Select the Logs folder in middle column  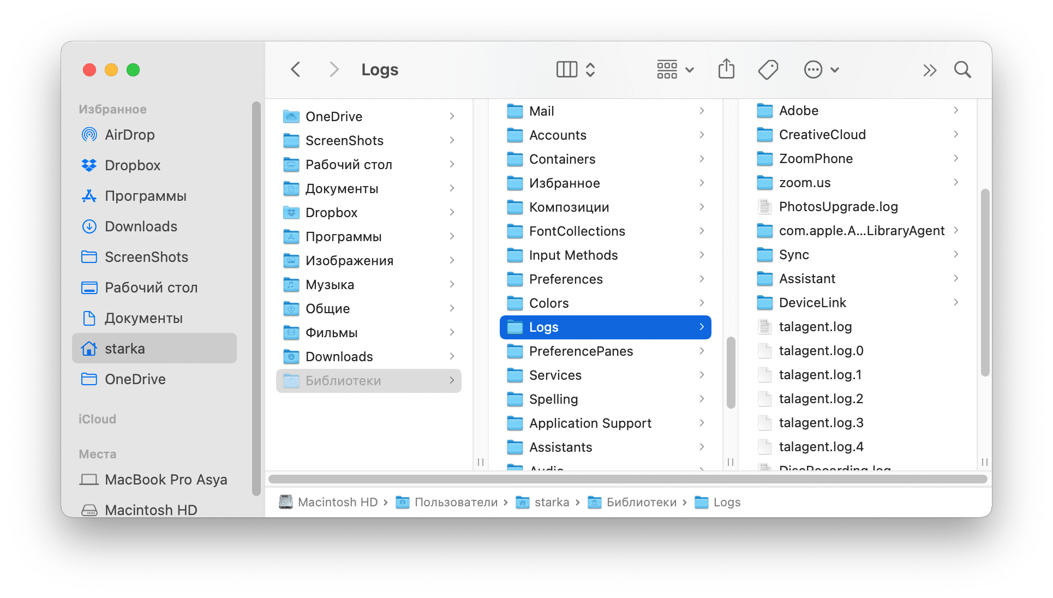pyautogui.click(x=605, y=327)
